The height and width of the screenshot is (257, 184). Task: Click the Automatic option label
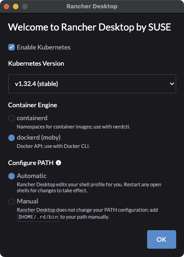(32, 176)
